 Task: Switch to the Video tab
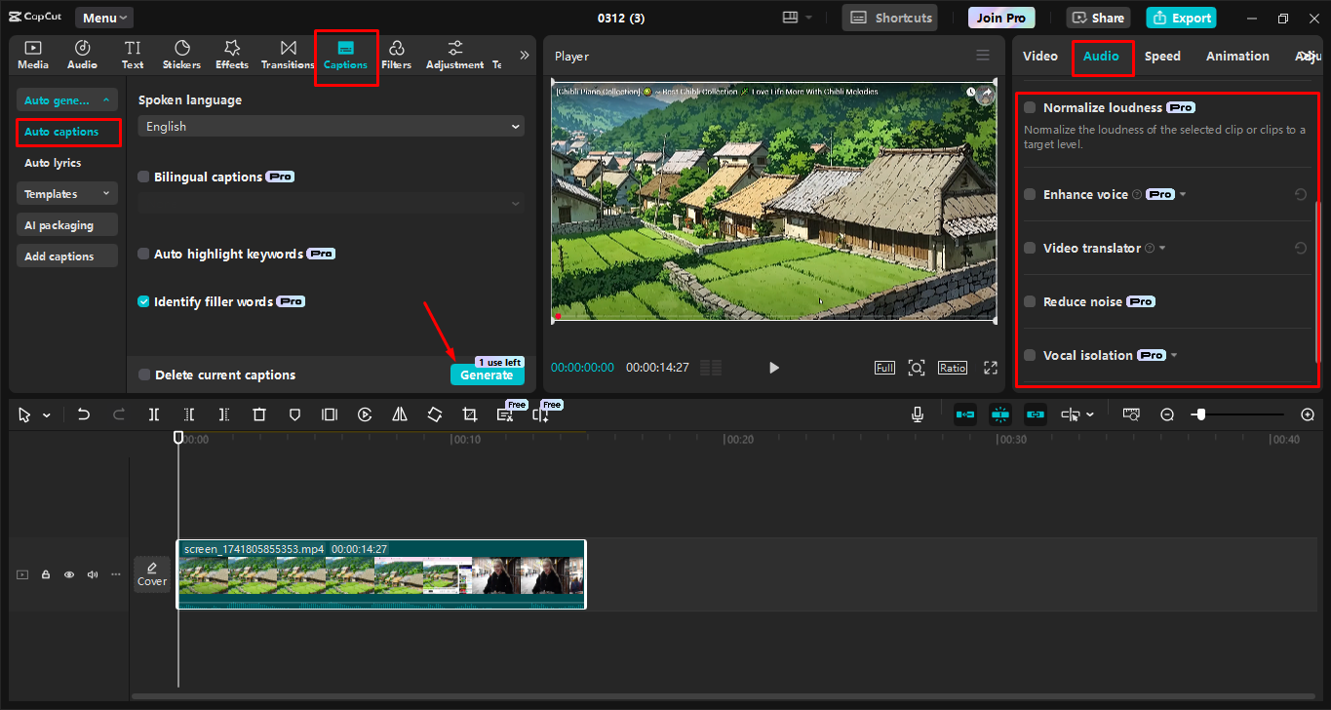pos(1039,56)
